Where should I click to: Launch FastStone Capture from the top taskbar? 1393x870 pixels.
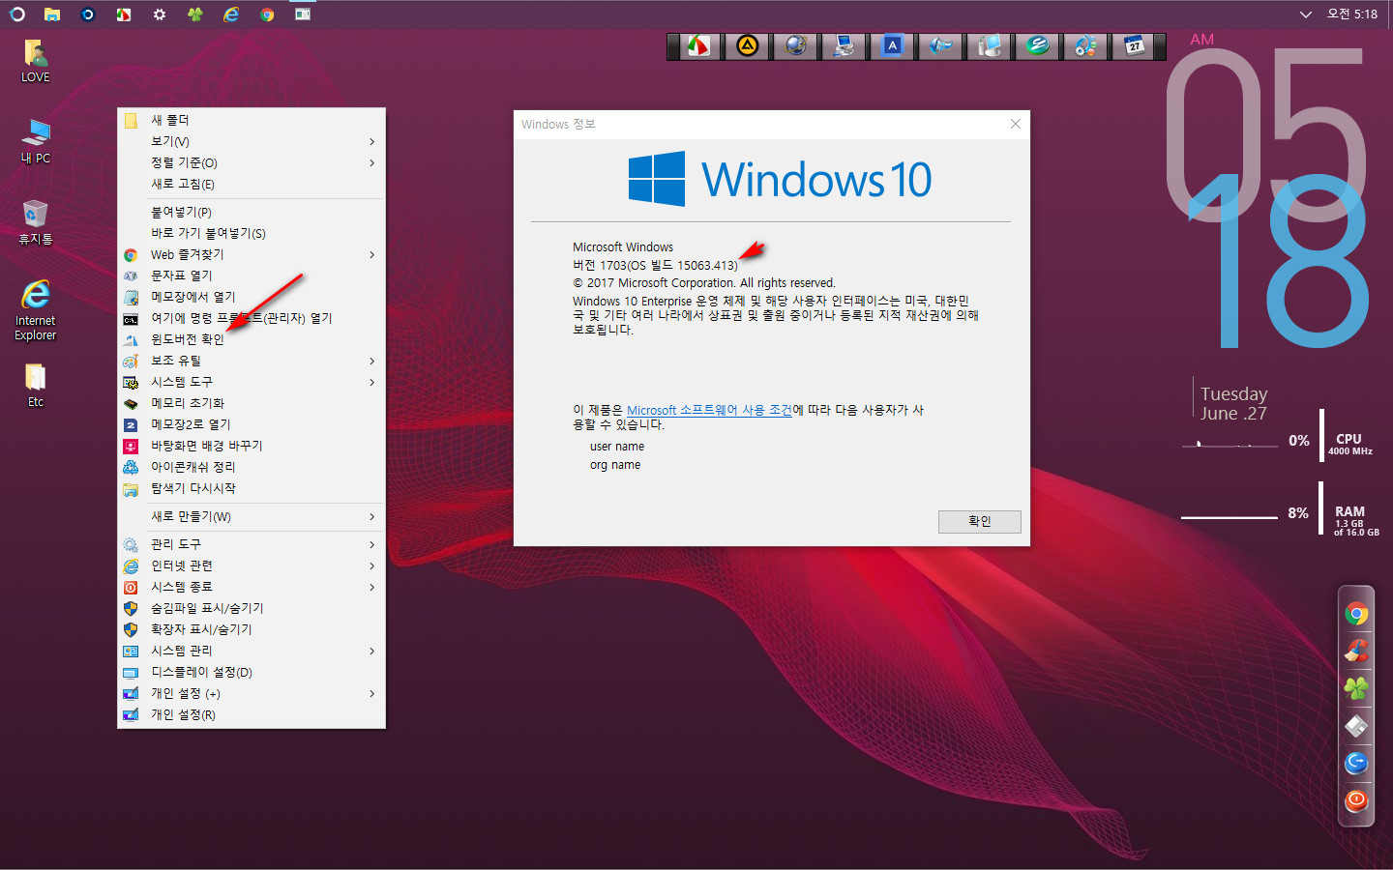click(124, 14)
